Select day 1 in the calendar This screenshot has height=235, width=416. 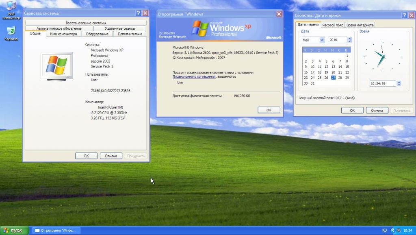click(x=347, y=56)
